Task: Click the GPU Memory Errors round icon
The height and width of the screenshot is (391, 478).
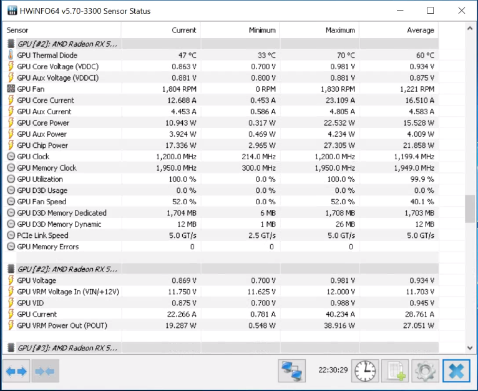Action: pos(11,247)
